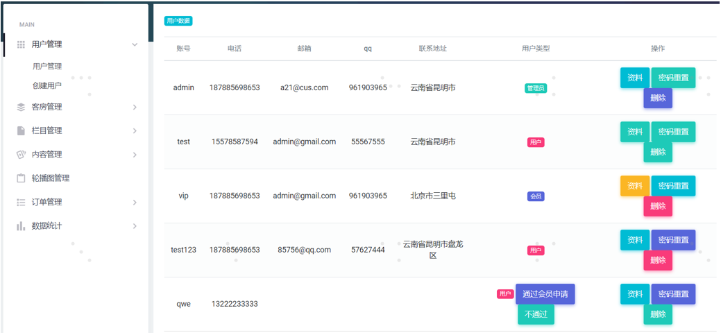The image size is (721, 333).
Task: Reset password for test with 密码重置
Action: pos(673,132)
